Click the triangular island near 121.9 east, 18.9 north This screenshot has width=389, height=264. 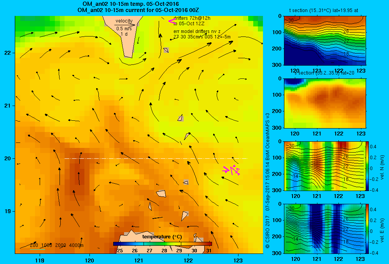[184, 215]
